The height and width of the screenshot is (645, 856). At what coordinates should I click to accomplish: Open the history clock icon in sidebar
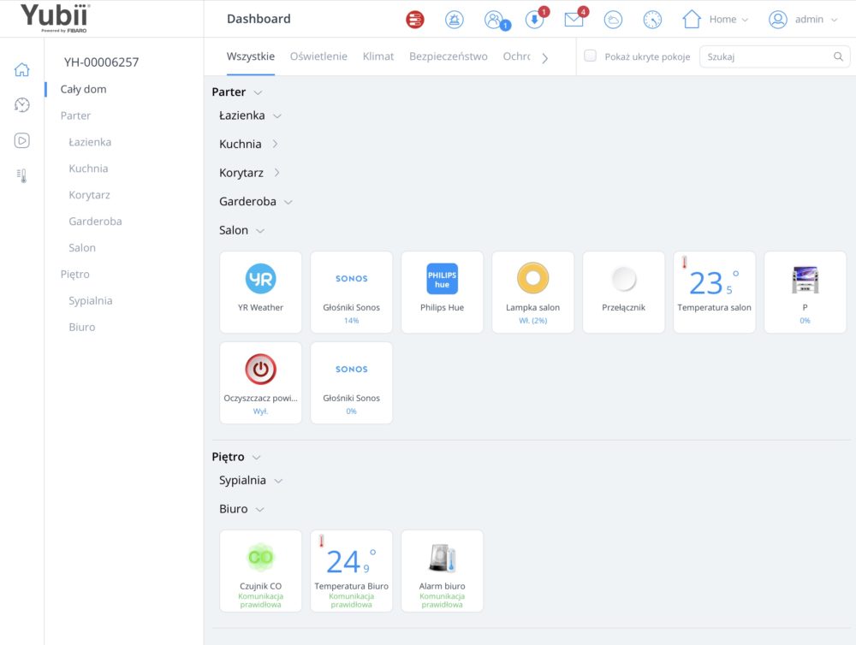point(22,104)
